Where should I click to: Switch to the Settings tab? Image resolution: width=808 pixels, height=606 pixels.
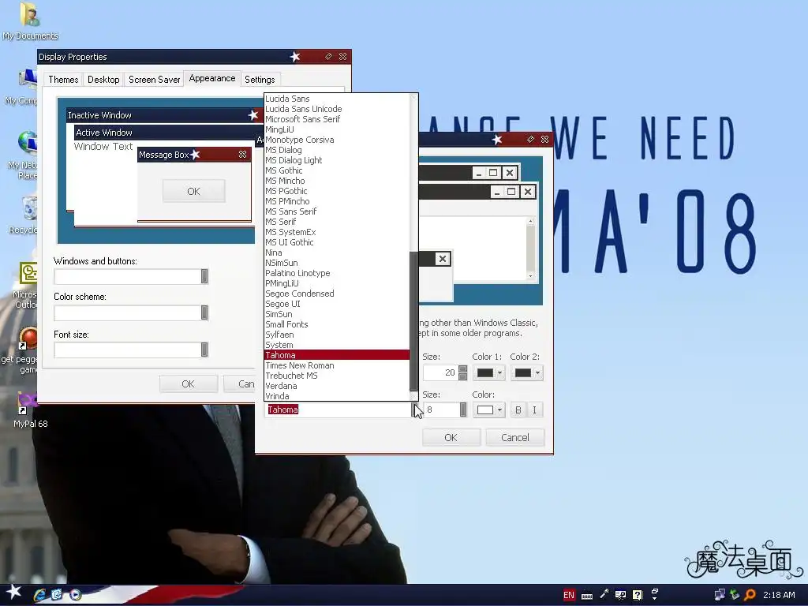(259, 80)
